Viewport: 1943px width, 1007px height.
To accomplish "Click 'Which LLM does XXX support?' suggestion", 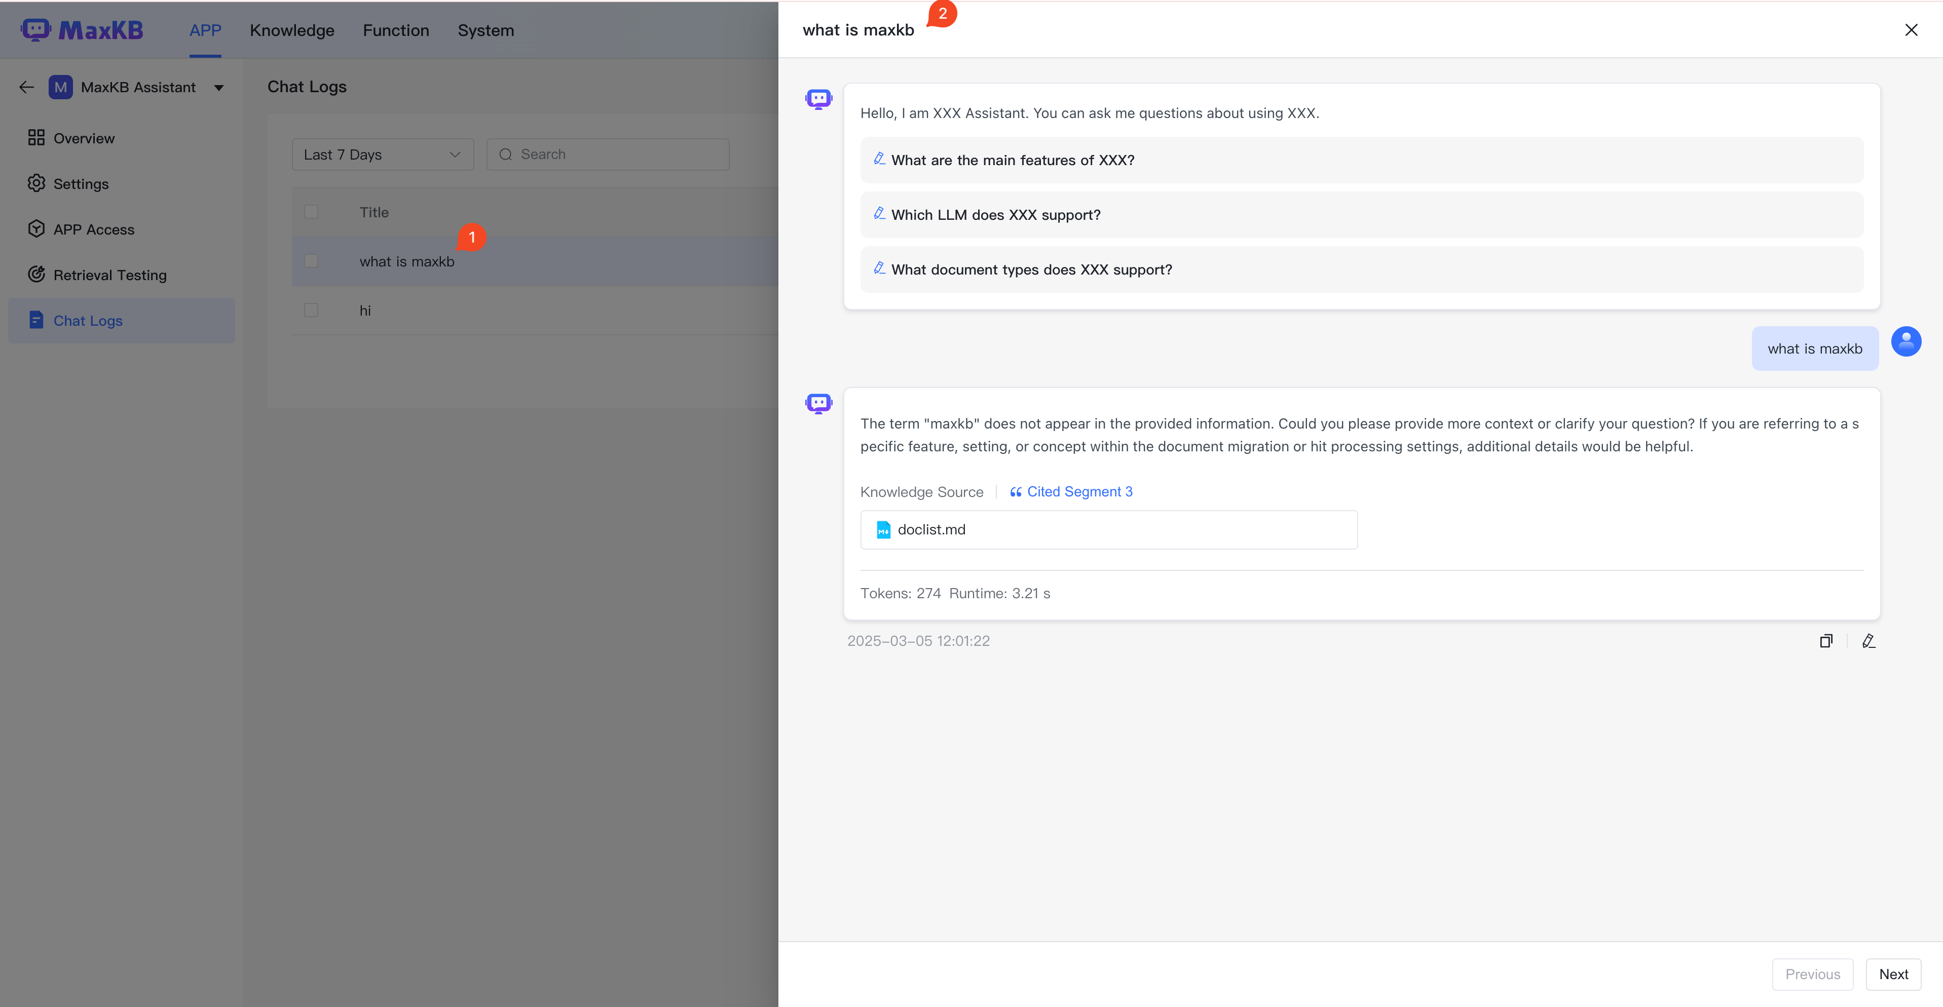I will pos(1361,215).
